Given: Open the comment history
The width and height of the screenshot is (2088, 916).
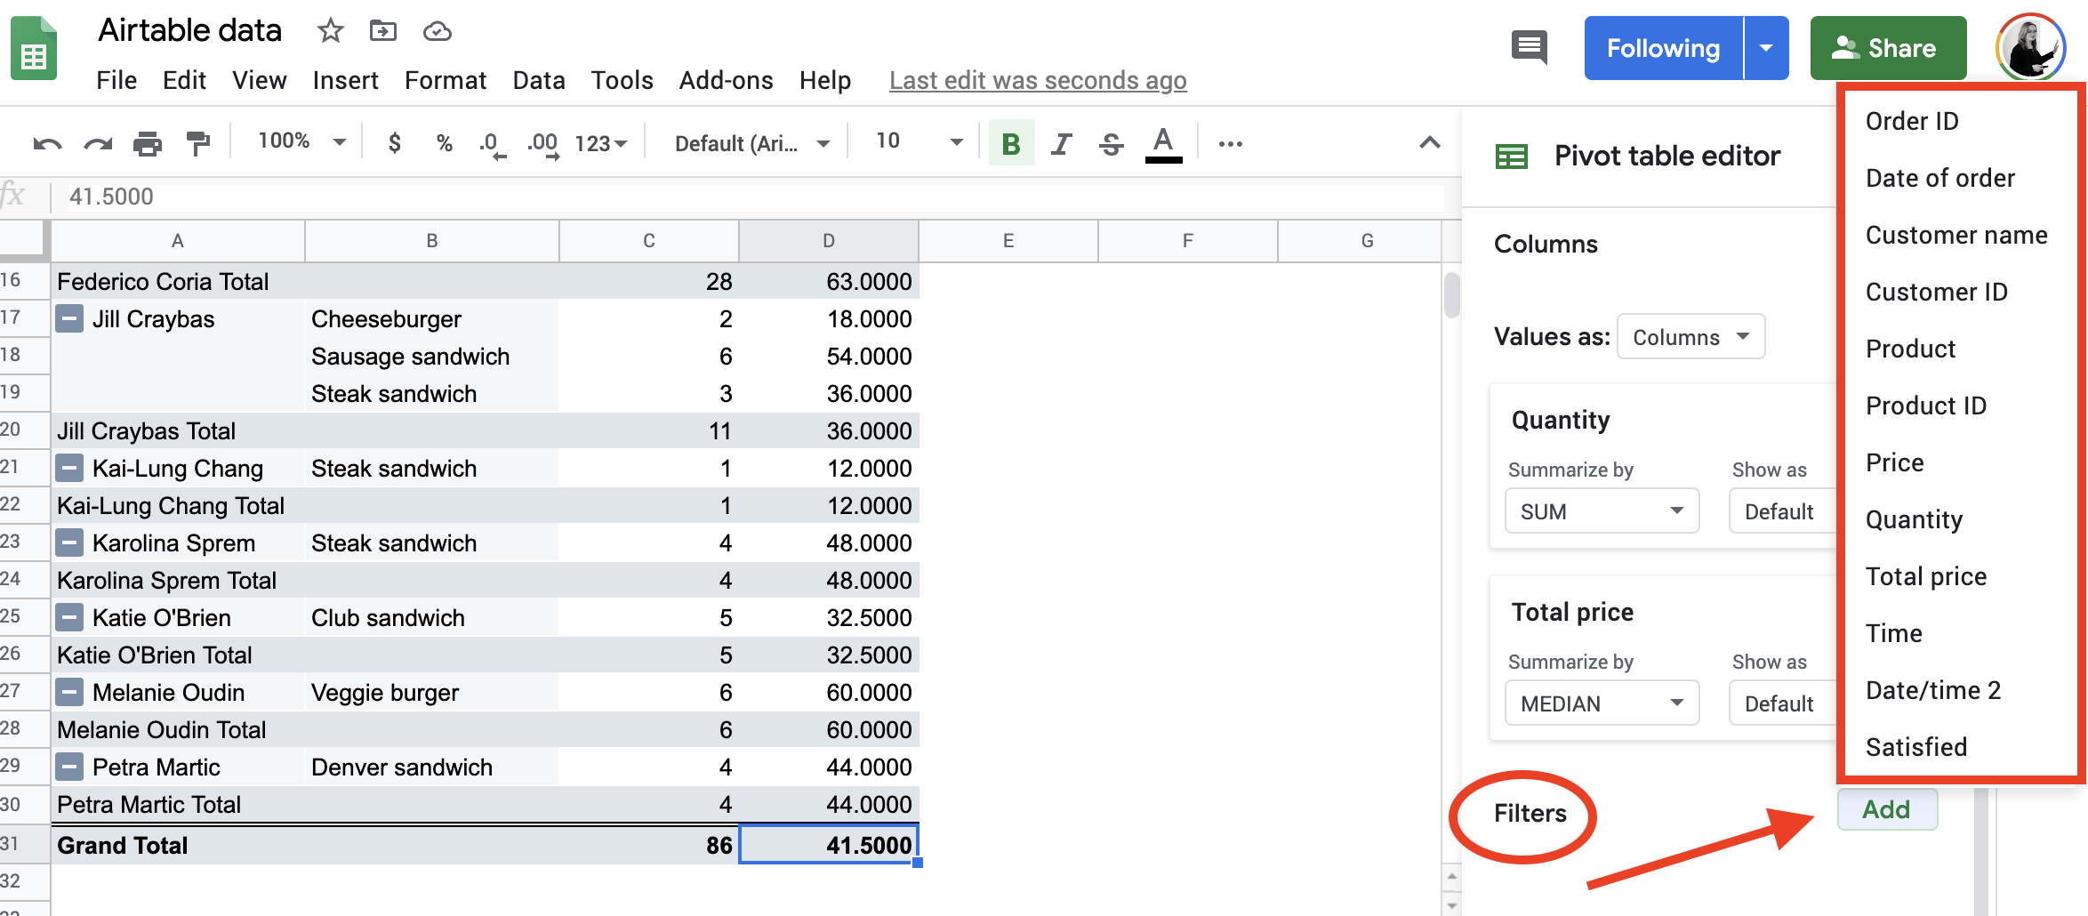Looking at the screenshot, I should click(x=1530, y=48).
